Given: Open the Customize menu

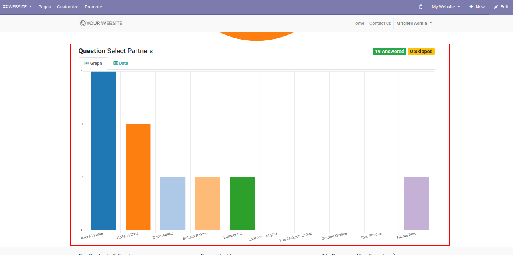Looking at the screenshot, I should click(68, 7).
